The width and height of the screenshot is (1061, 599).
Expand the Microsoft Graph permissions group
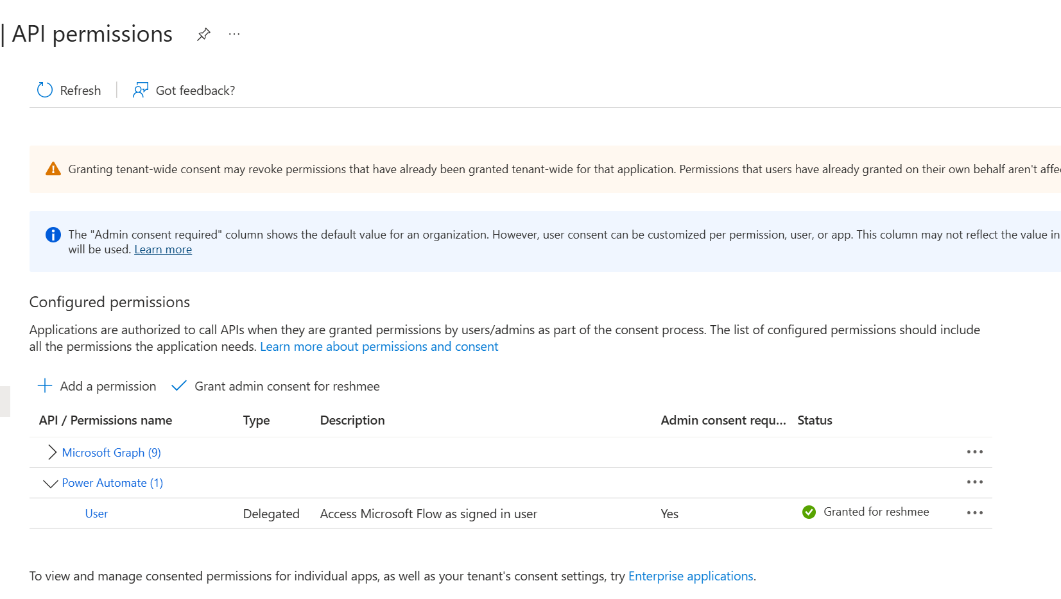point(51,452)
